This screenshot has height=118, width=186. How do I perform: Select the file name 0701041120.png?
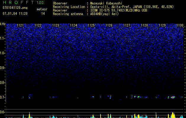[x=15, y=8]
